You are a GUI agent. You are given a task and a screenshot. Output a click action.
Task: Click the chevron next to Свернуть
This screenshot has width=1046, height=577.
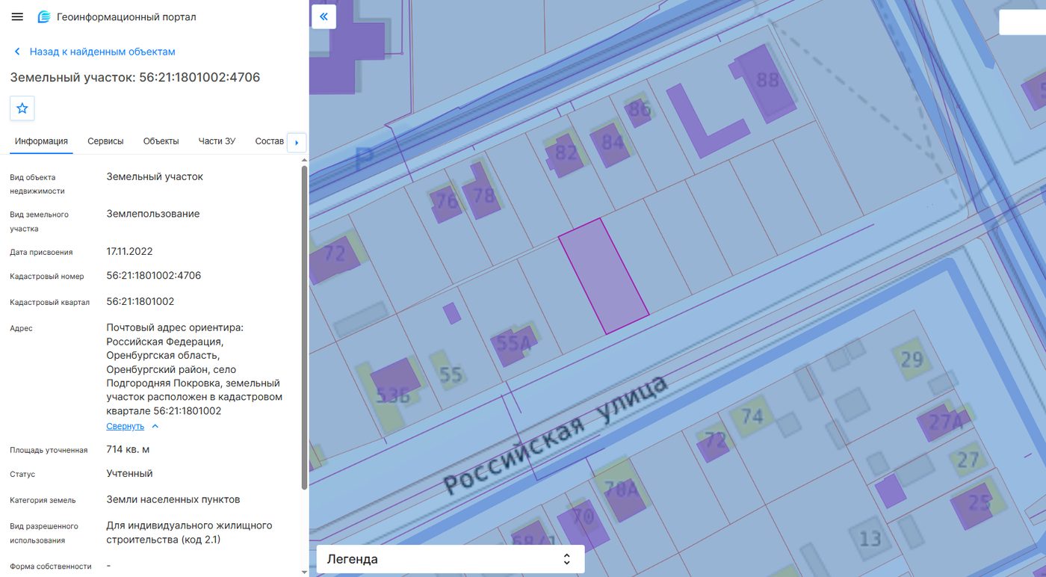point(155,426)
